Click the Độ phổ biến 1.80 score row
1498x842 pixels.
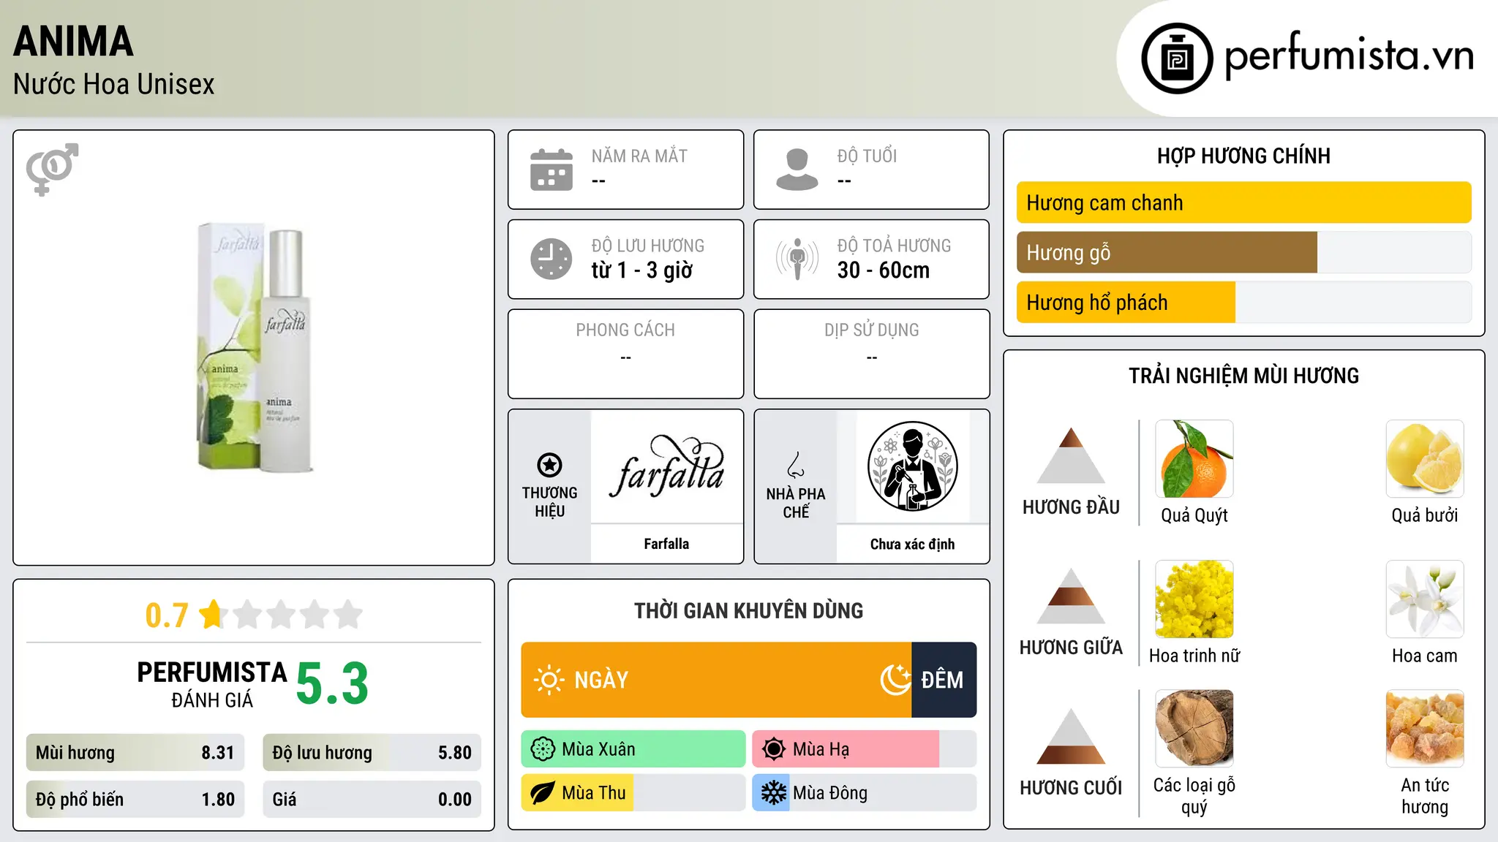[x=135, y=800]
